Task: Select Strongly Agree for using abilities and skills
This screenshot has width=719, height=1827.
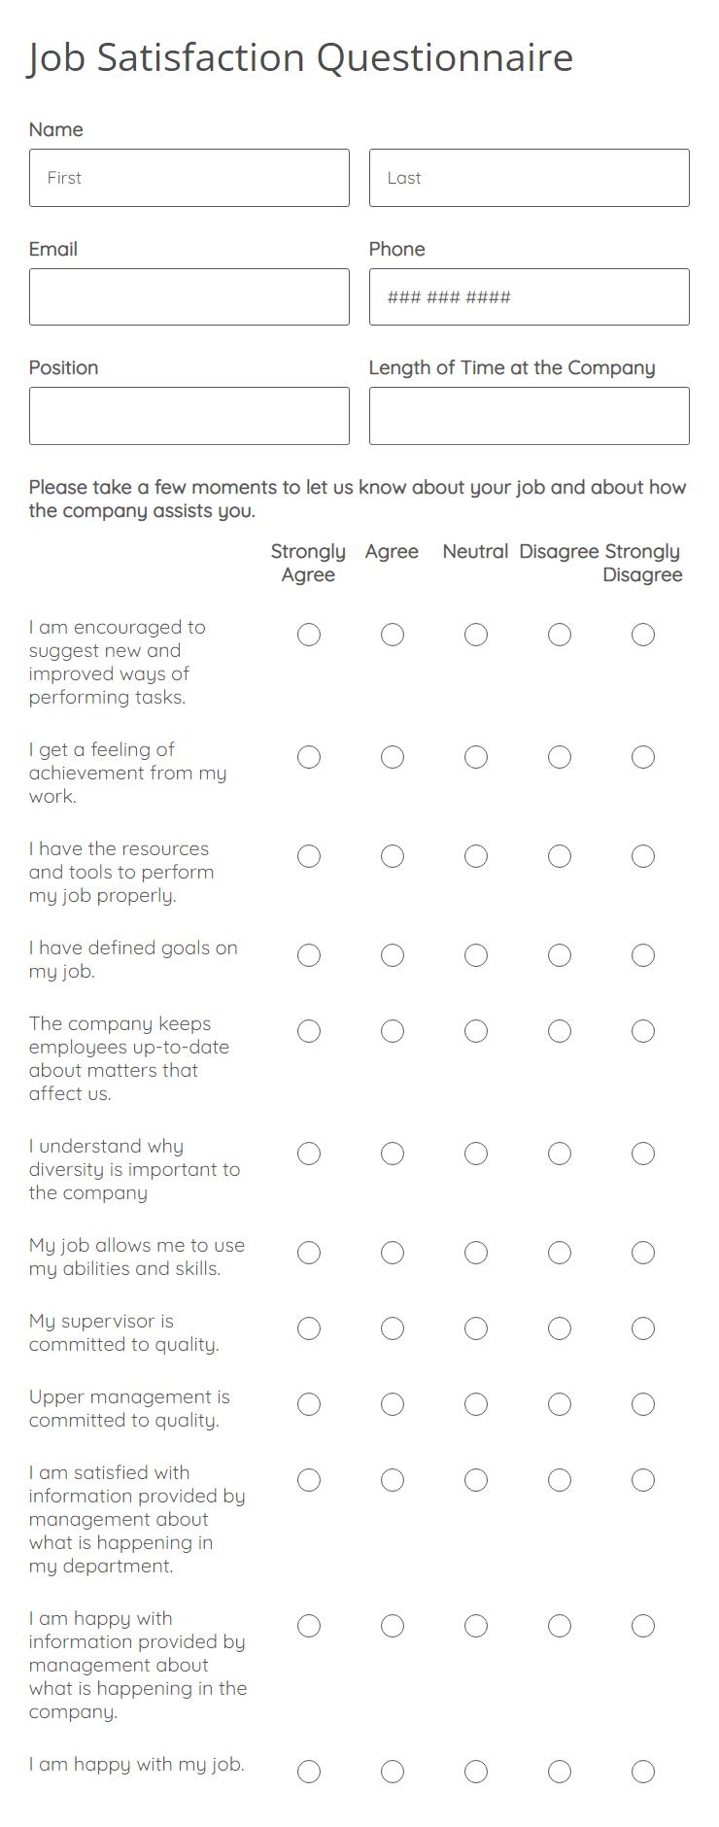Action: pyautogui.click(x=309, y=1254)
